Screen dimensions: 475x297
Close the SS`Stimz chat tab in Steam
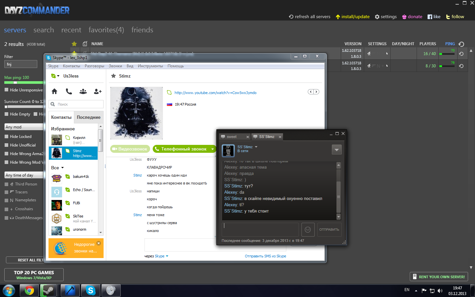point(280,137)
